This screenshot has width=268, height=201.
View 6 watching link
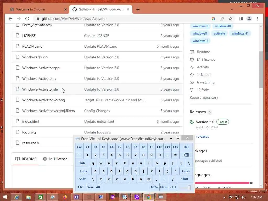202,82
